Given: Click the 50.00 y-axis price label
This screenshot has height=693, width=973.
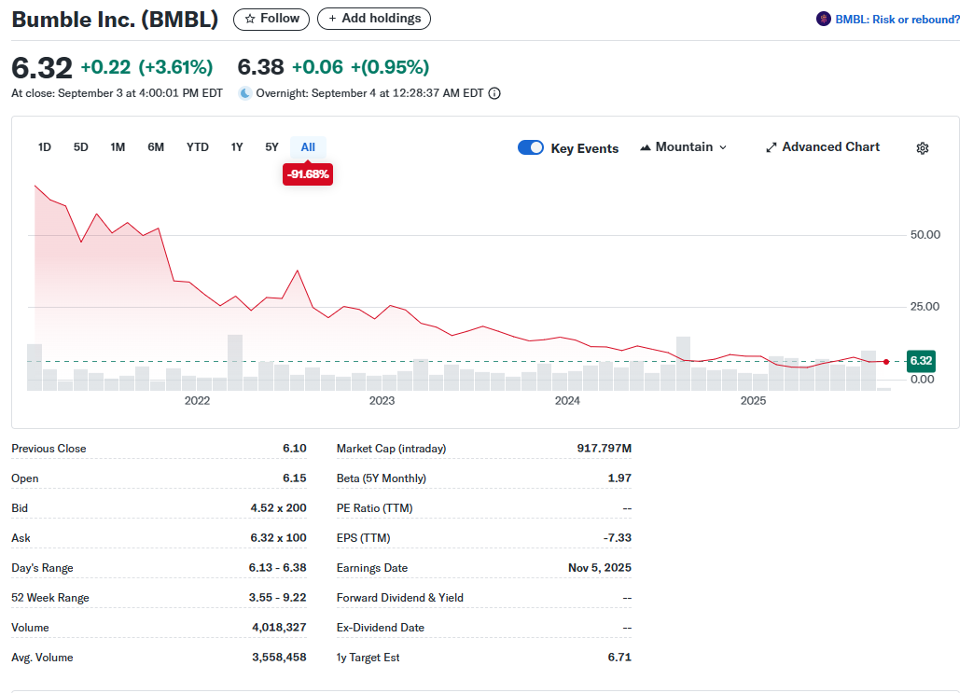Looking at the screenshot, I should 924,234.
